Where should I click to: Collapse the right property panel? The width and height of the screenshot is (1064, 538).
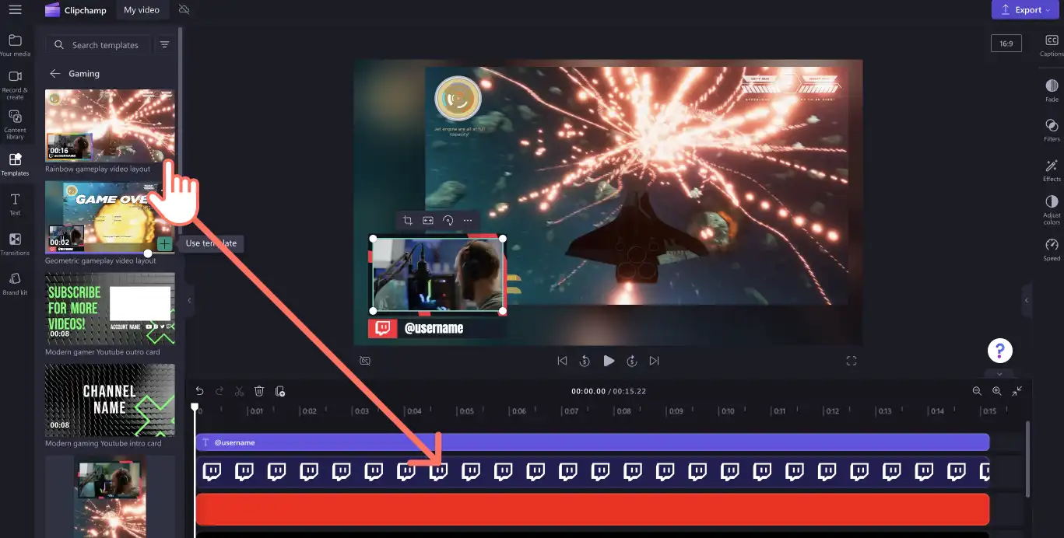(x=1026, y=300)
